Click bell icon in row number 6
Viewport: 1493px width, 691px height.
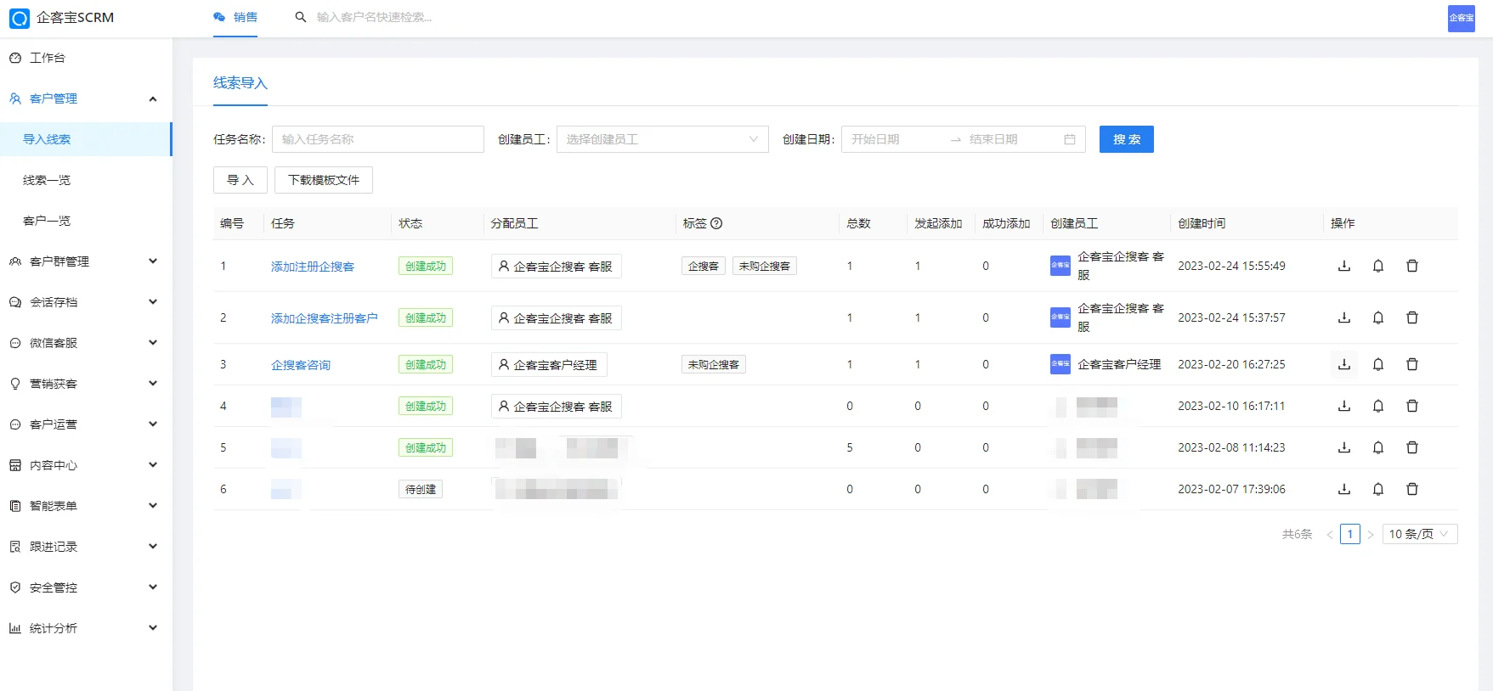(1378, 489)
